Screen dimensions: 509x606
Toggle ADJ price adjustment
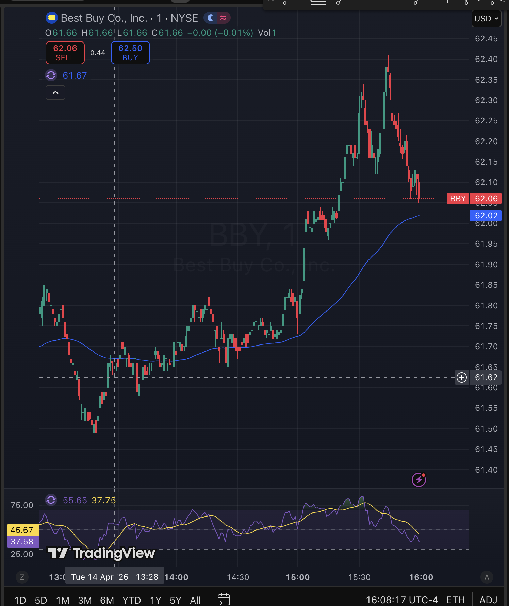(488, 600)
